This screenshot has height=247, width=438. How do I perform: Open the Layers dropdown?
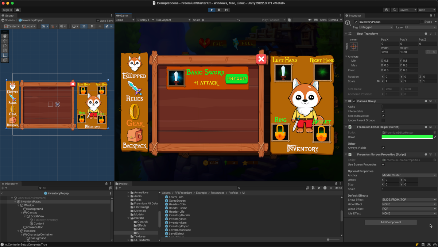[x=407, y=10]
